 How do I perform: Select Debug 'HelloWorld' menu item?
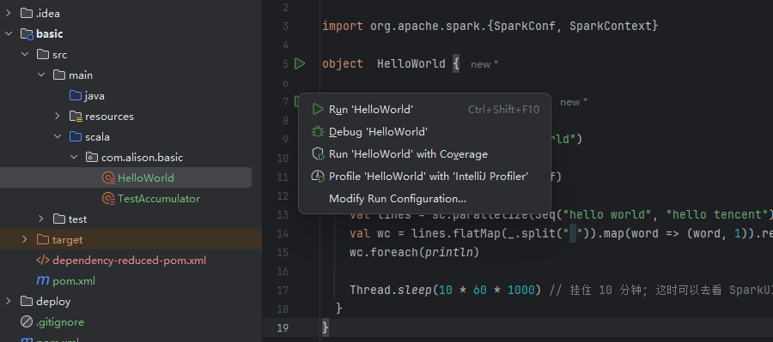tap(424, 131)
